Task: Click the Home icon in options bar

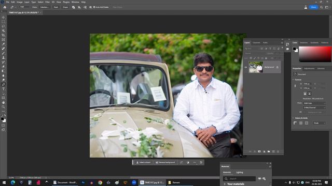Action: (5, 7)
